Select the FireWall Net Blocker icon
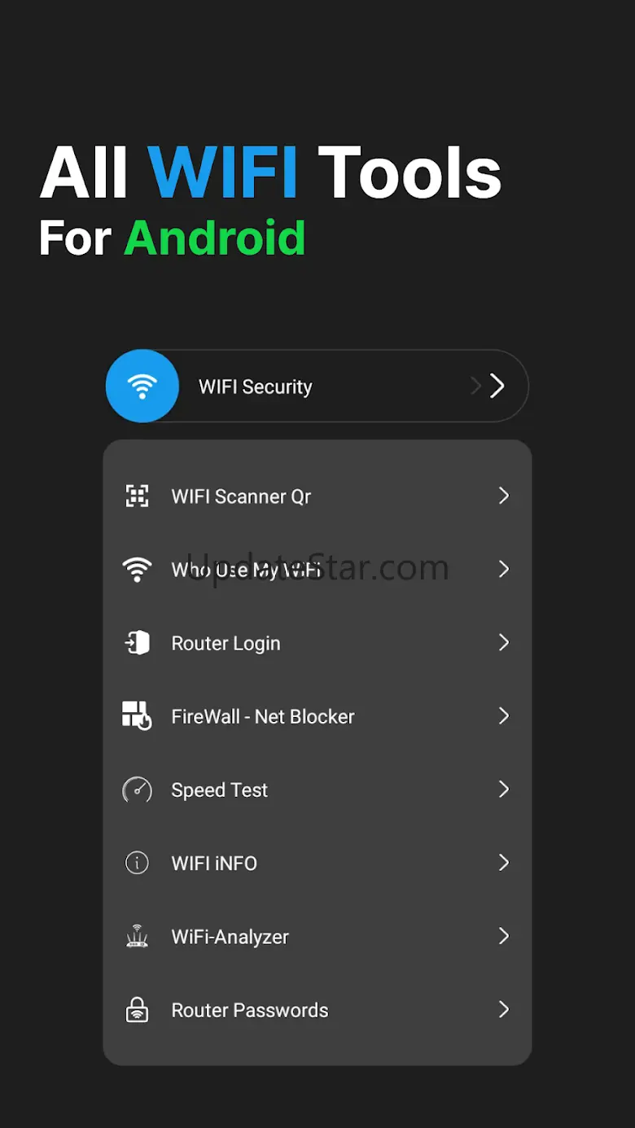 (x=137, y=716)
